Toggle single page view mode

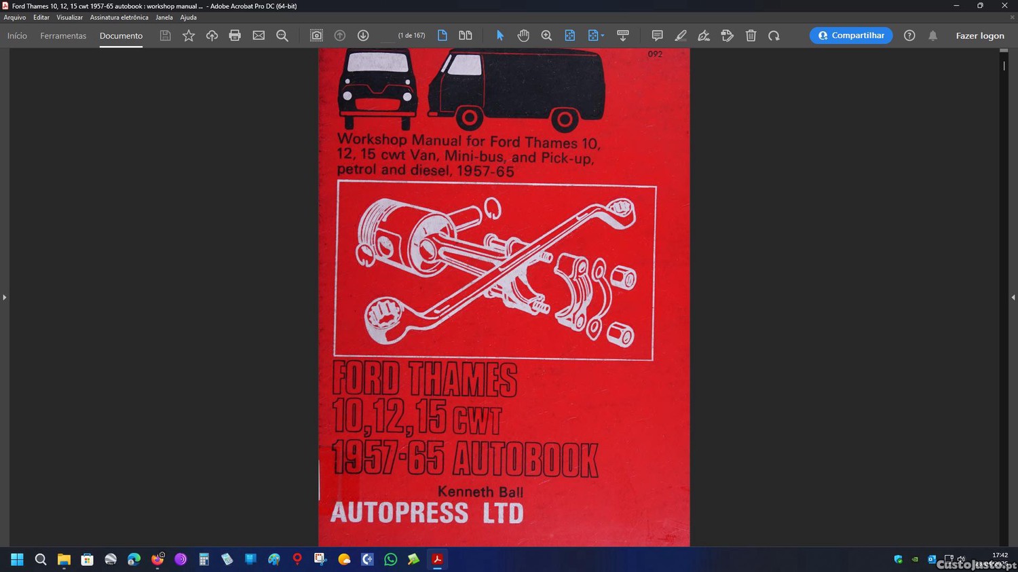[442, 36]
